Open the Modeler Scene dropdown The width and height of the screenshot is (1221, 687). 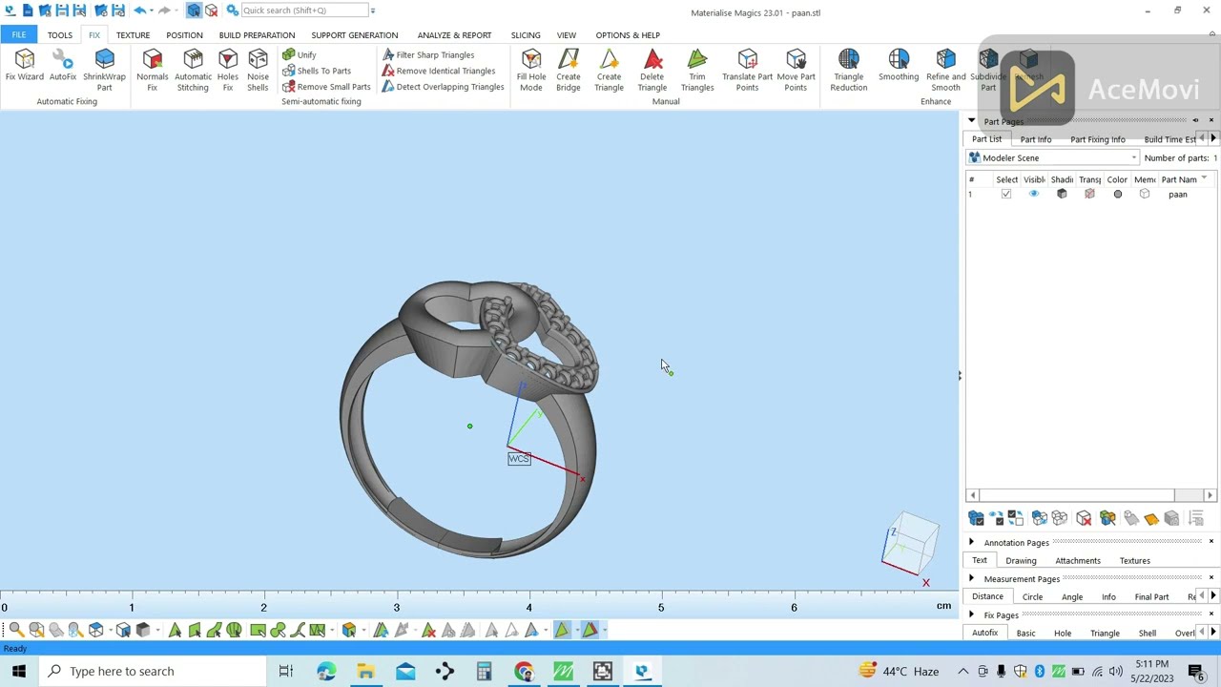coord(1053,158)
